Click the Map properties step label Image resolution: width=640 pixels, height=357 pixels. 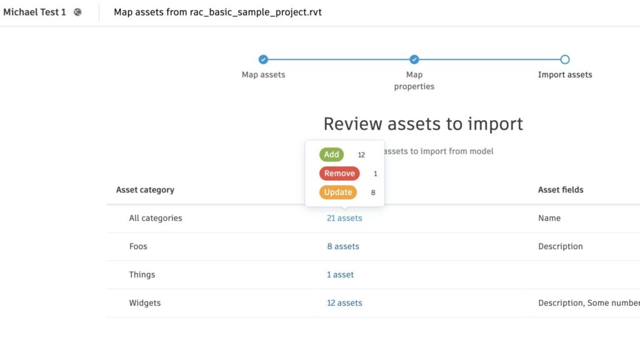[x=414, y=81]
